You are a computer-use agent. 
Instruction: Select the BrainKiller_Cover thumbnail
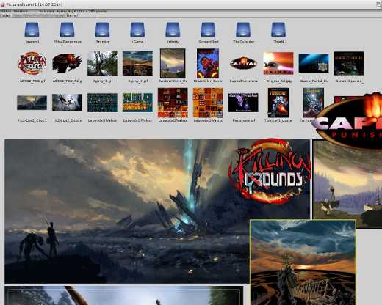pyautogui.click(x=208, y=63)
